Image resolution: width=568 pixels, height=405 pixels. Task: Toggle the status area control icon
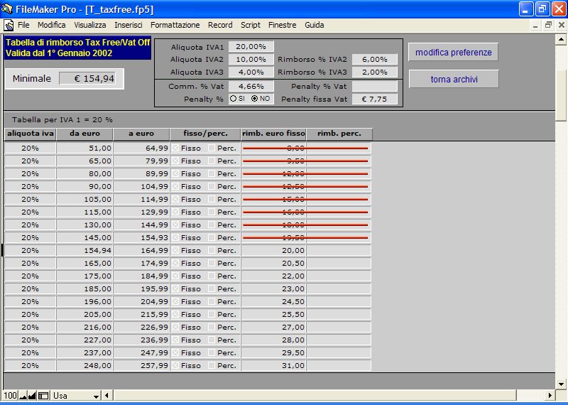pos(43,395)
